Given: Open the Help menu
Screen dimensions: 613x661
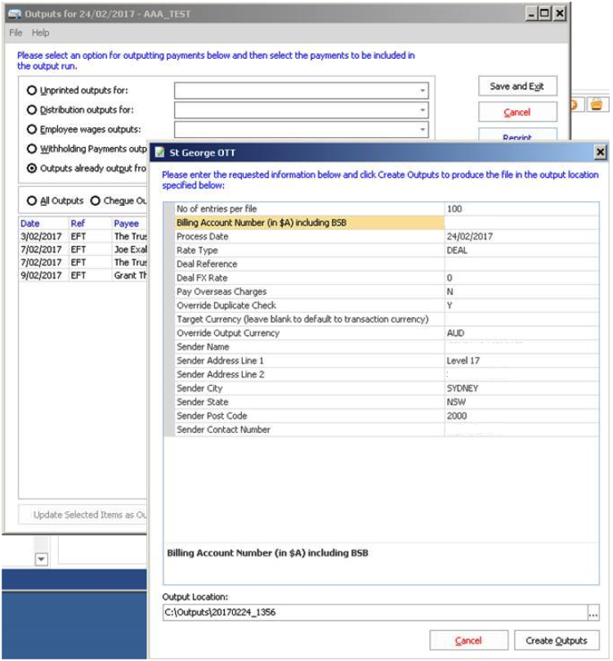Looking at the screenshot, I should pos(41,33).
